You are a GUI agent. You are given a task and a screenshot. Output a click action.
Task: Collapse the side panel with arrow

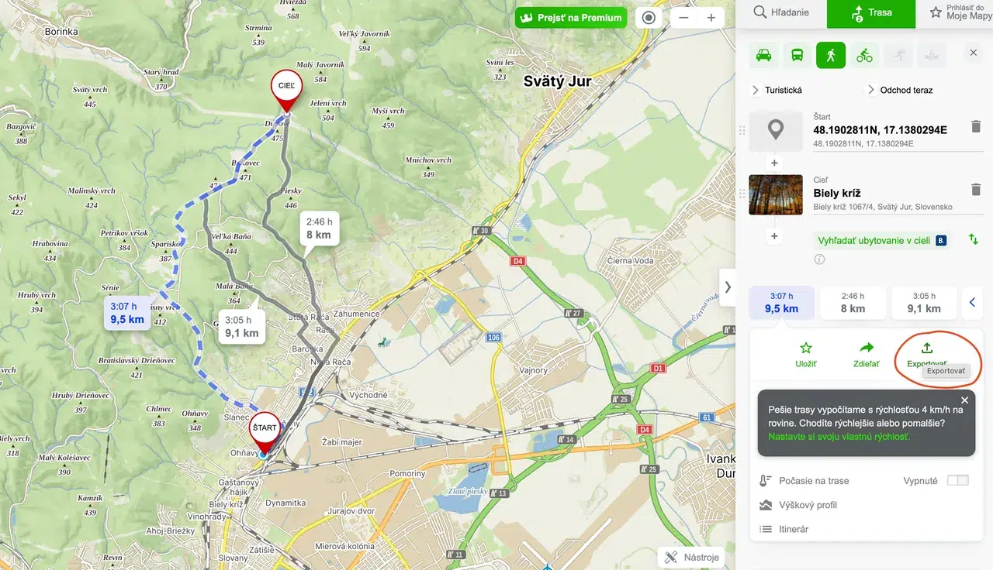(728, 287)
